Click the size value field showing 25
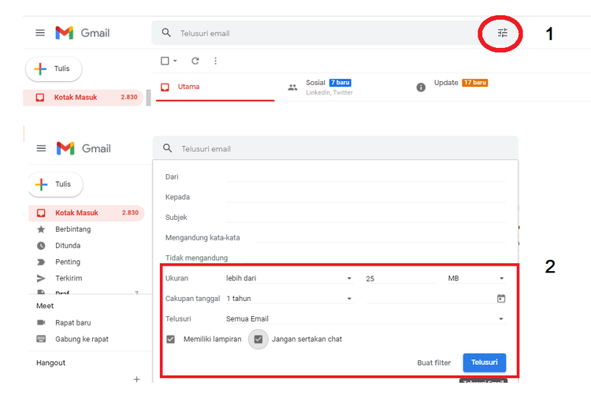This screenshot has height=394, width=591. (400, 279)
